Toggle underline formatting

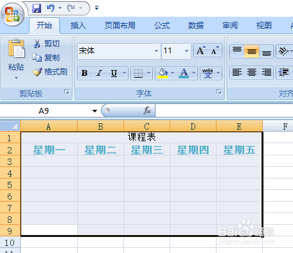click(x=114, y=73)
